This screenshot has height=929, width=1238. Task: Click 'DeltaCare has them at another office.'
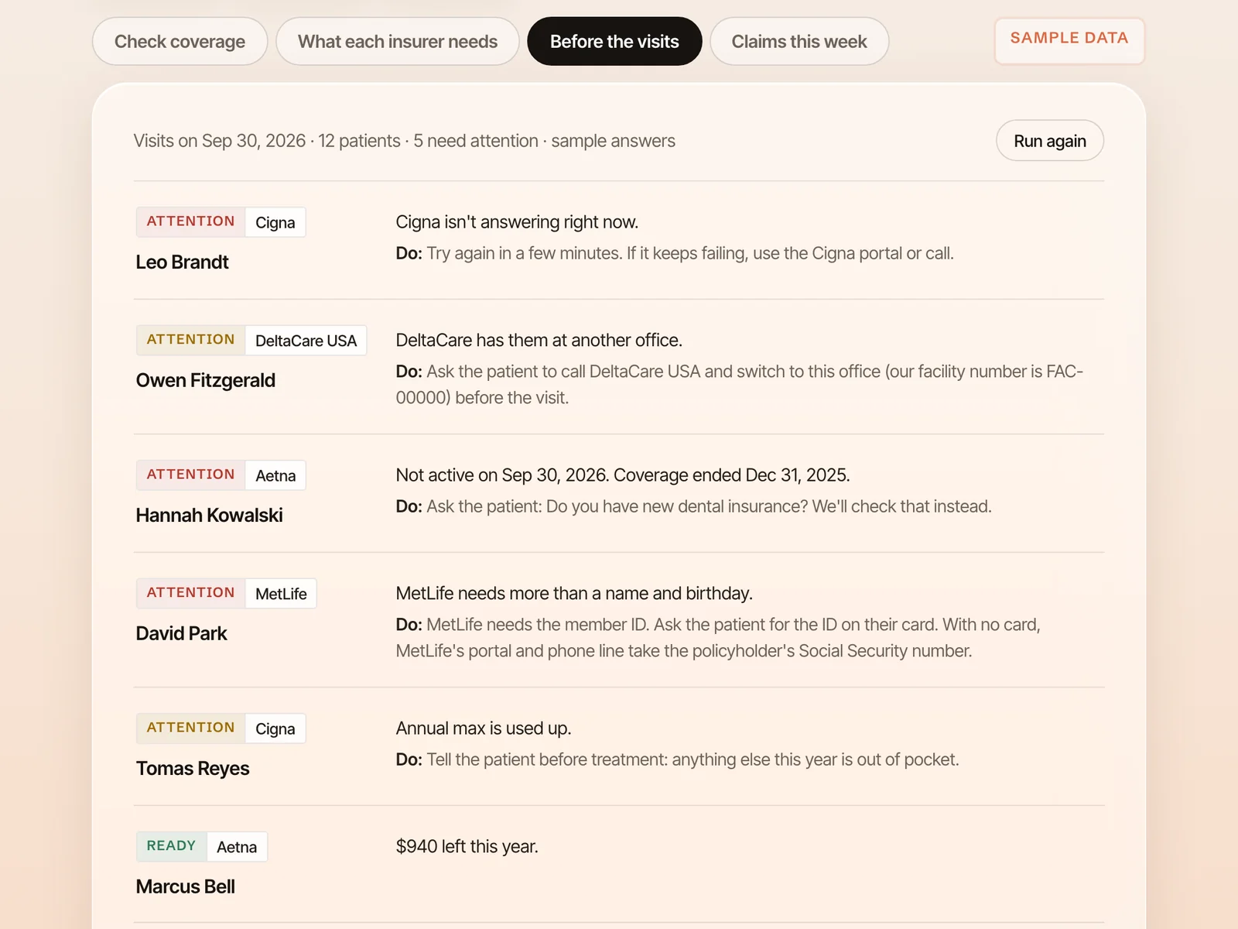tap(539, 341)
